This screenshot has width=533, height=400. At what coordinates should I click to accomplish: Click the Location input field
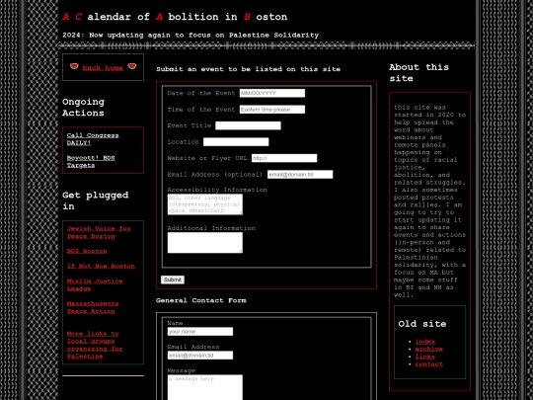236,142
